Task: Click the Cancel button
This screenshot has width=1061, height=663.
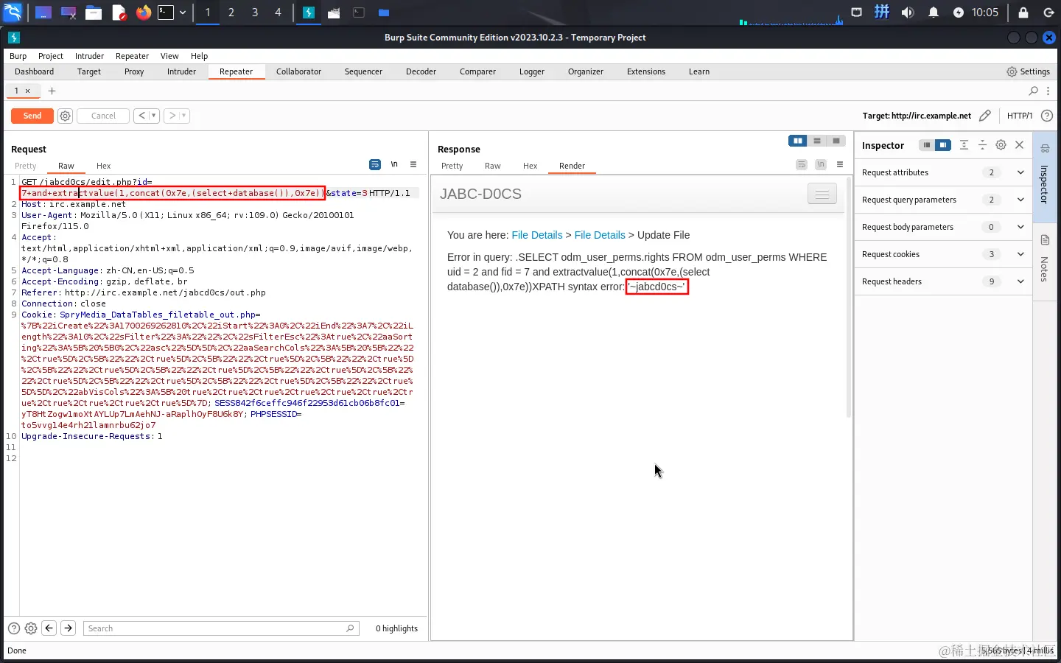Action: coord(103,116)
